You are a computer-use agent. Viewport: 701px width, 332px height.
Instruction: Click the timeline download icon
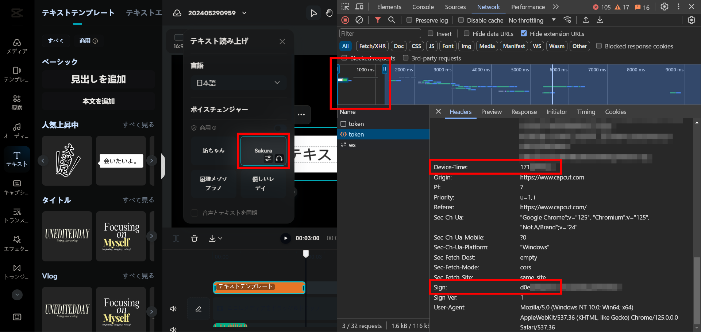(x=212, y=238)
